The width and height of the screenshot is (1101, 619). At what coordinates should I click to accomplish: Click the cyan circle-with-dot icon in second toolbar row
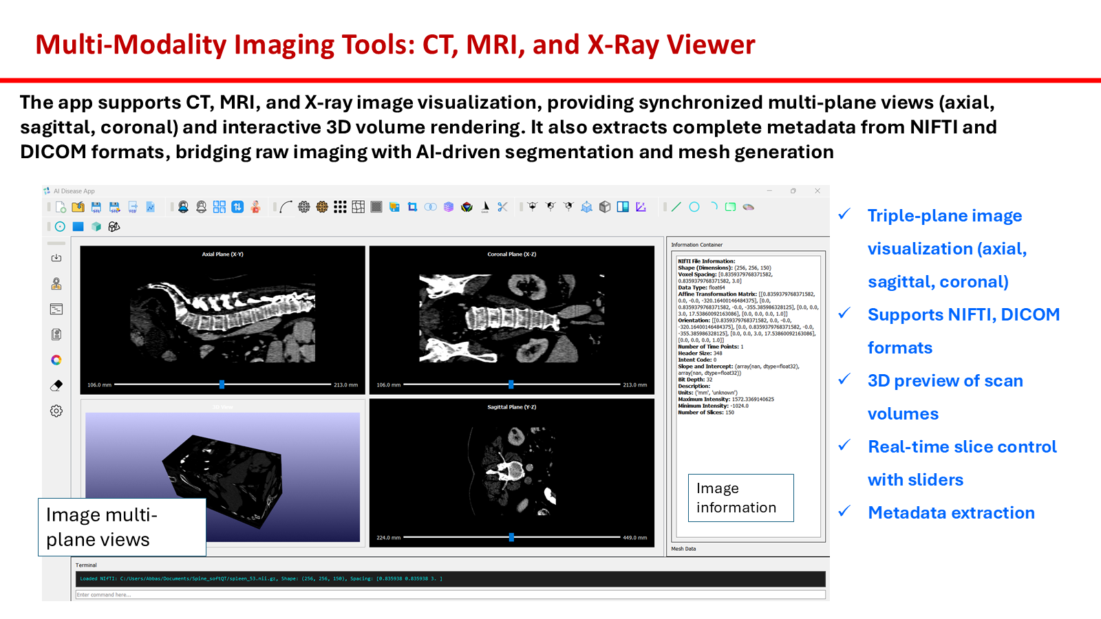point(60,226)
